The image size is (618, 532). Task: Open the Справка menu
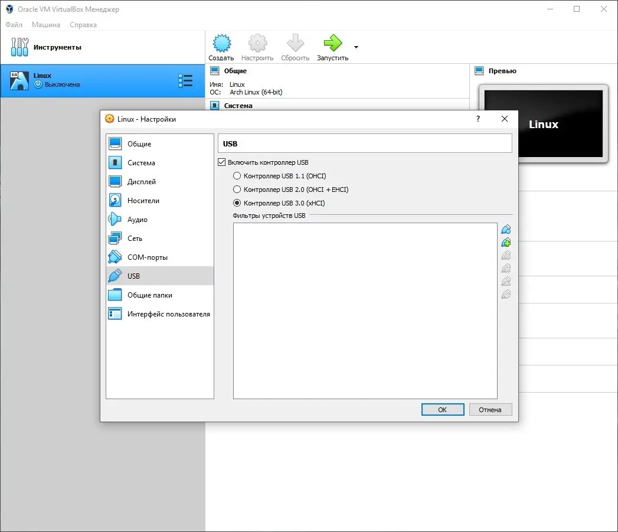pos(83,24)
